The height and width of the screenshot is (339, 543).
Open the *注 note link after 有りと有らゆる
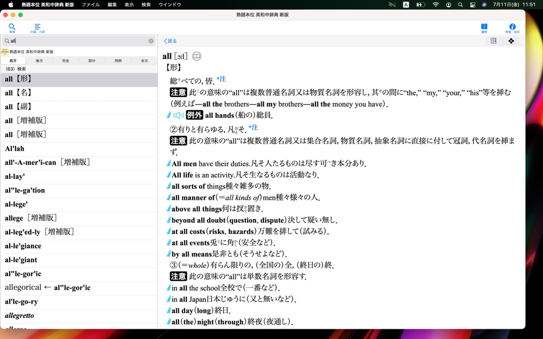(253, 127)
